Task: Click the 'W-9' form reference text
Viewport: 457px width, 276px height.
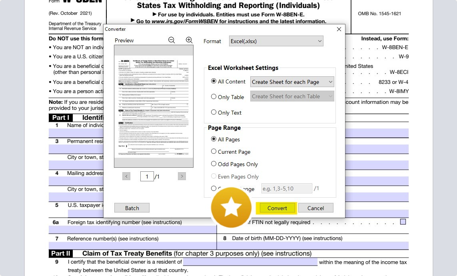Action: click(403, 56)
